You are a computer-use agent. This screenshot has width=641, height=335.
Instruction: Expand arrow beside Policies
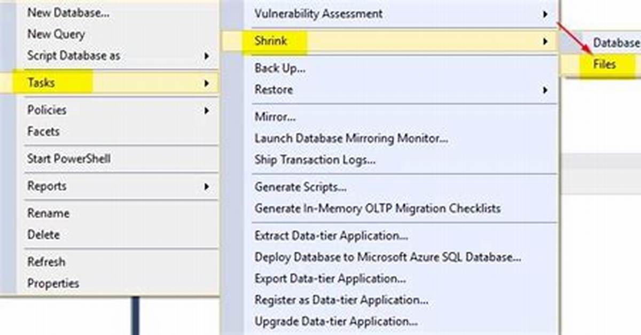(x=207, y=111)
